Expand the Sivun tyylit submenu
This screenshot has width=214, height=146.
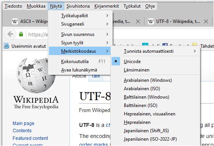[x=80, y=43]
